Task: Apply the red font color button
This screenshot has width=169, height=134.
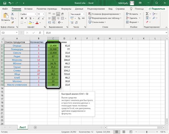Action: click(x=37, y=23)
